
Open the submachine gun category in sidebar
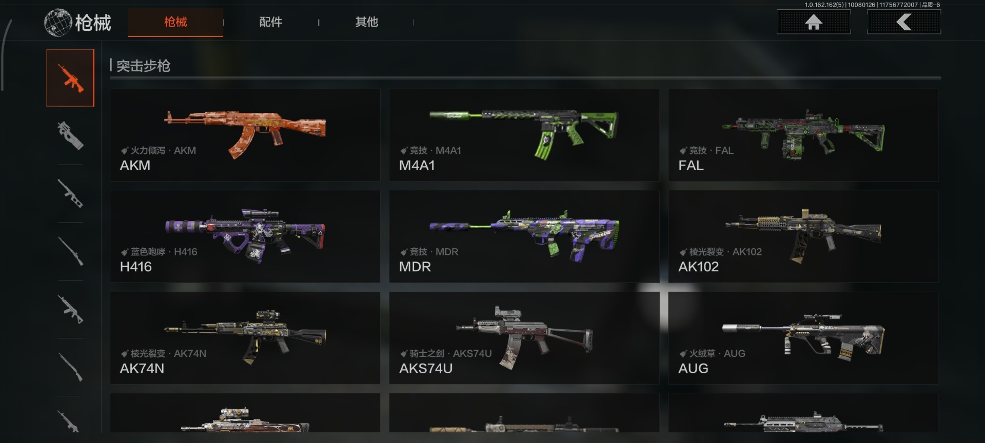tap(70, 135)
